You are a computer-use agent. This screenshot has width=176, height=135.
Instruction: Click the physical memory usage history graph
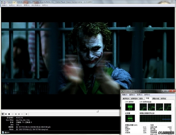(155, 119)
